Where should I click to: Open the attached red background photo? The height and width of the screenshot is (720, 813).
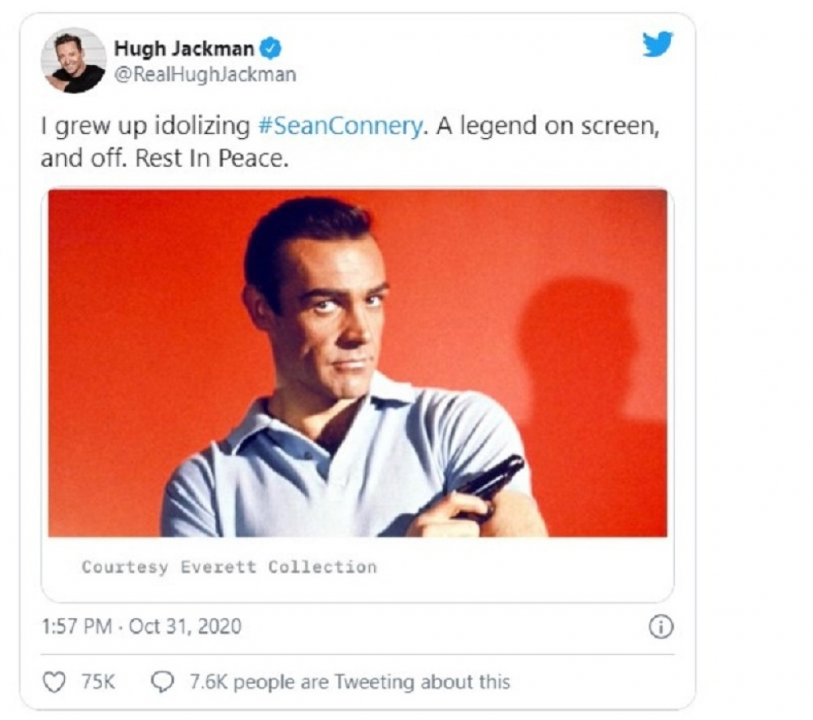[x=358, y=364]
